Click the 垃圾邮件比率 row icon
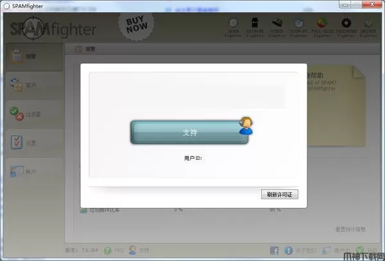Screen dimensions: 385x261 83,210
